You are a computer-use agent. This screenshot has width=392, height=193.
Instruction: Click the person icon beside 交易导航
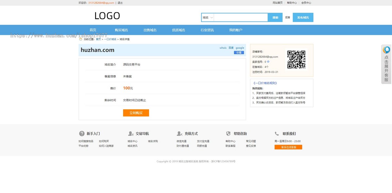click(x=131, y=133)
